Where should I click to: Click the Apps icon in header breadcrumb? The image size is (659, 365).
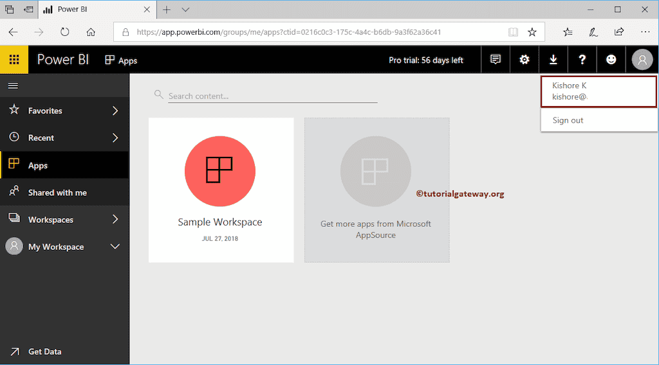[x=109, y=60]
